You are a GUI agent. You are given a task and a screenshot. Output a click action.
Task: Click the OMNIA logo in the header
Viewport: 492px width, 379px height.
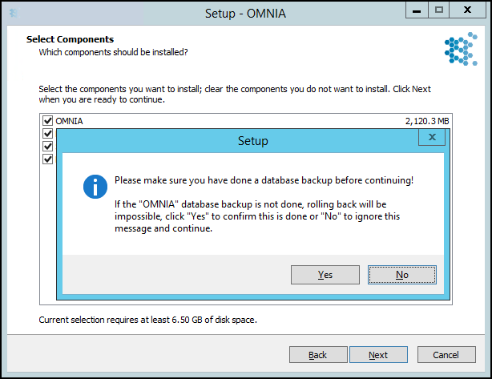pos(461,49)
